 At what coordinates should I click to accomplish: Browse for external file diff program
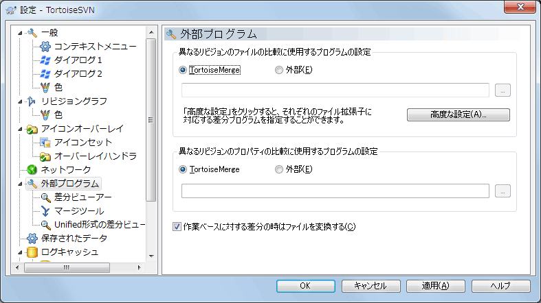(503, 90)
